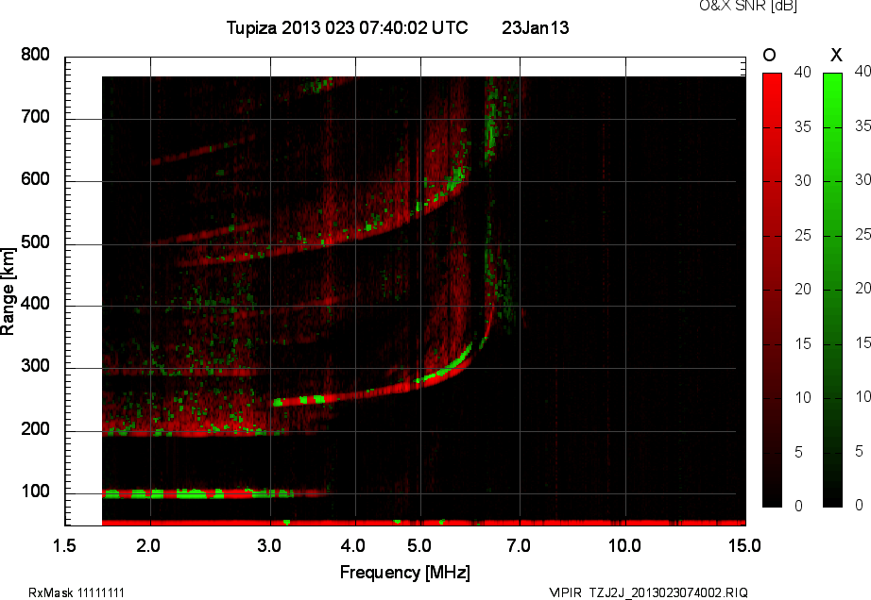
Task: Click the '40' label beside the red O colorbar
Action: 803,72
